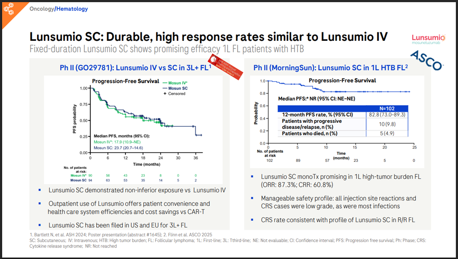Click 'Median PFS, months (95% CI):' label
Screen dimensions: 458x259
[122, 136]
